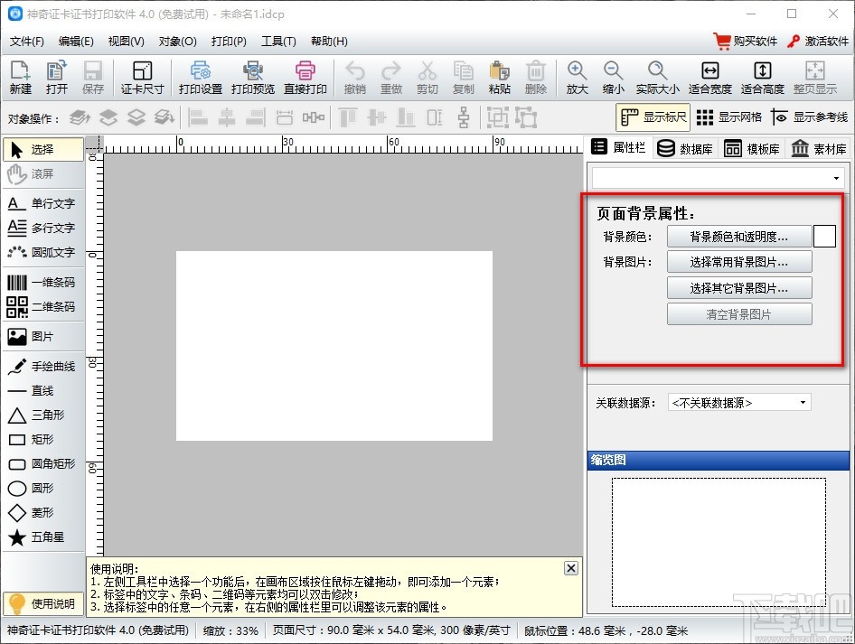Open the 对象(O) menu

point(178,42)
